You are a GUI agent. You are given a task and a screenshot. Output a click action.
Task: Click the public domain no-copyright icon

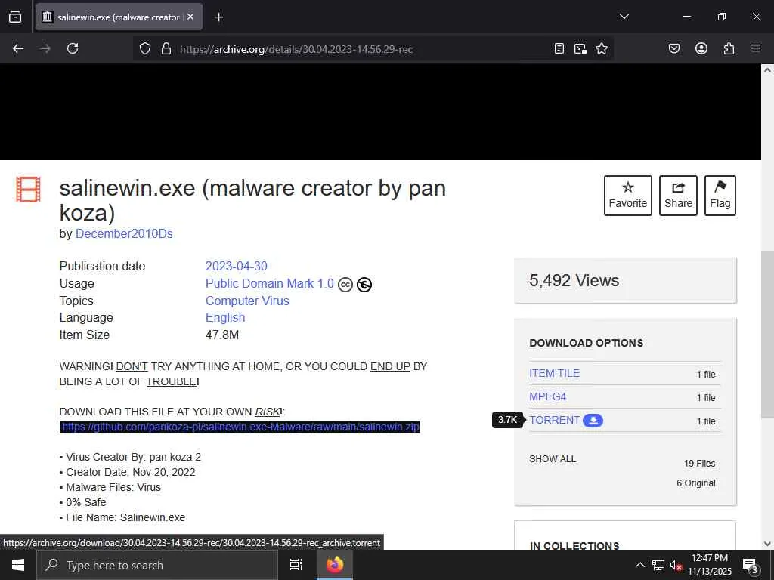click(x=364, y=285)
